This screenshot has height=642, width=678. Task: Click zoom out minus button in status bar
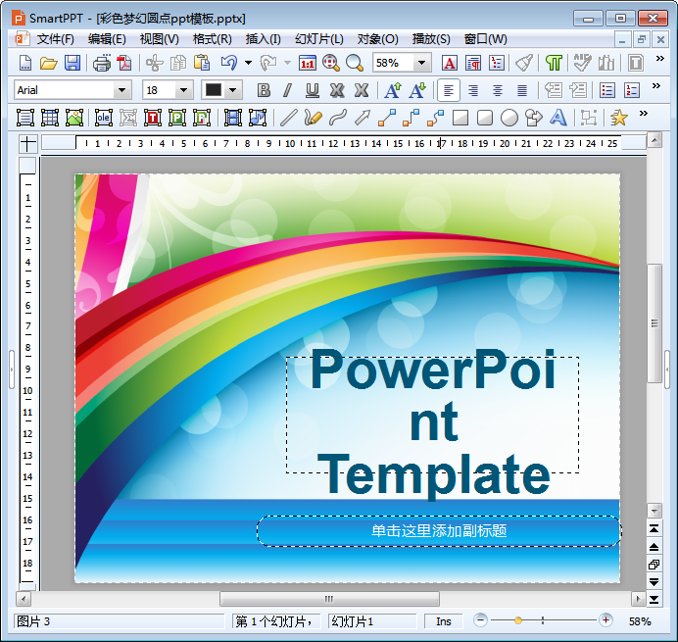480,620
